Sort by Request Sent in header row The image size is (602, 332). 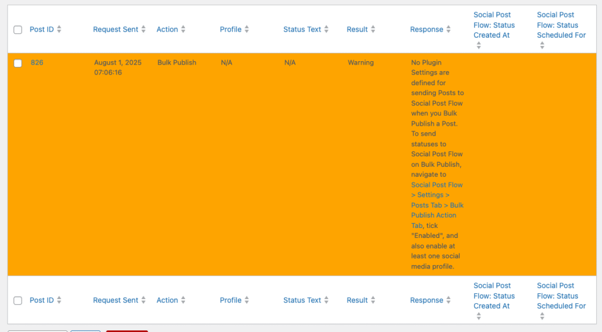point(116,29)
